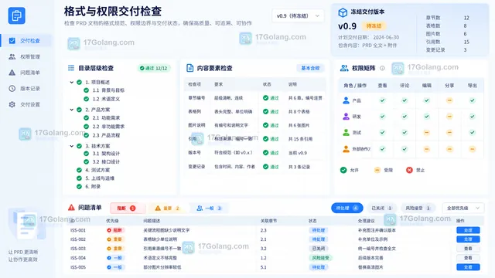
Task: Click 查看 button for ISS-004
Action: (468, 258)
